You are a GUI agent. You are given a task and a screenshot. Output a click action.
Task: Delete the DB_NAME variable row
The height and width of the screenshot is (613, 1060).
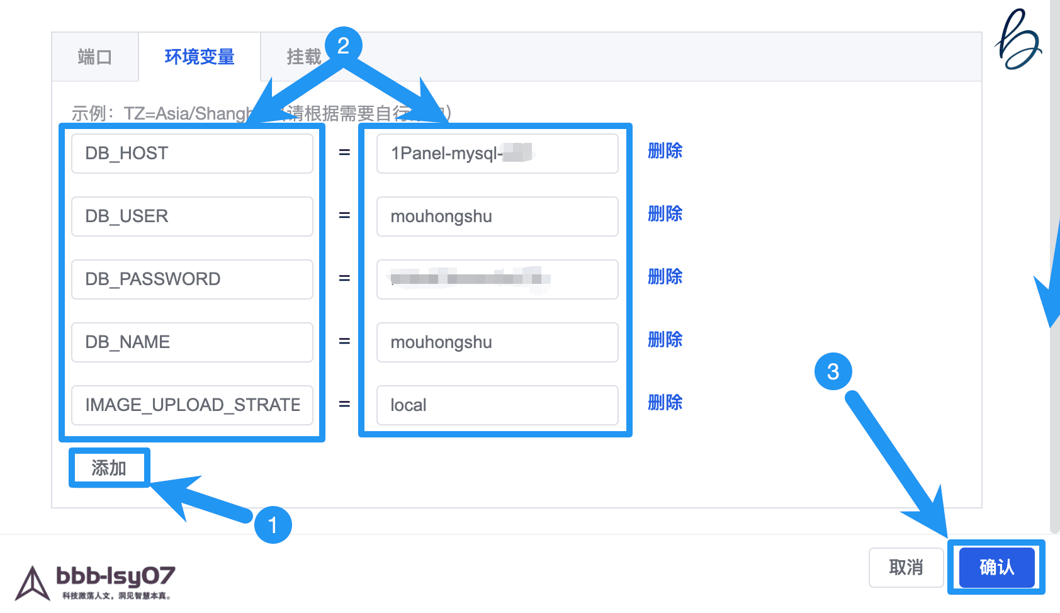click(665, 340)
